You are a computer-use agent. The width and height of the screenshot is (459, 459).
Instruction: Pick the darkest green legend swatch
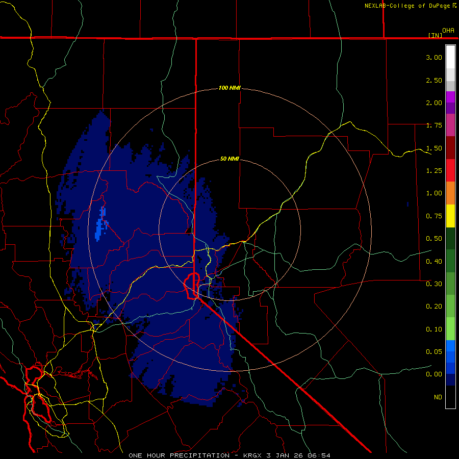point(450,238)
